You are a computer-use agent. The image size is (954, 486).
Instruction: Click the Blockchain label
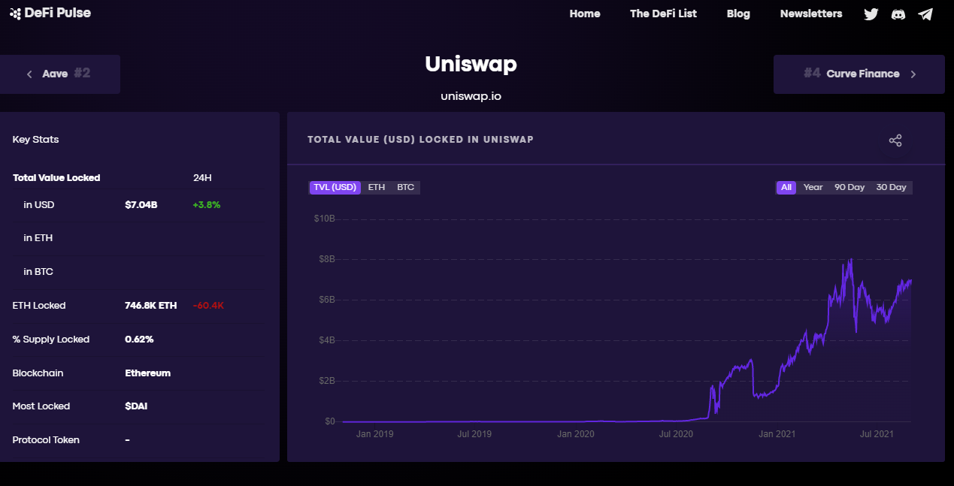(x=38, y=373)
